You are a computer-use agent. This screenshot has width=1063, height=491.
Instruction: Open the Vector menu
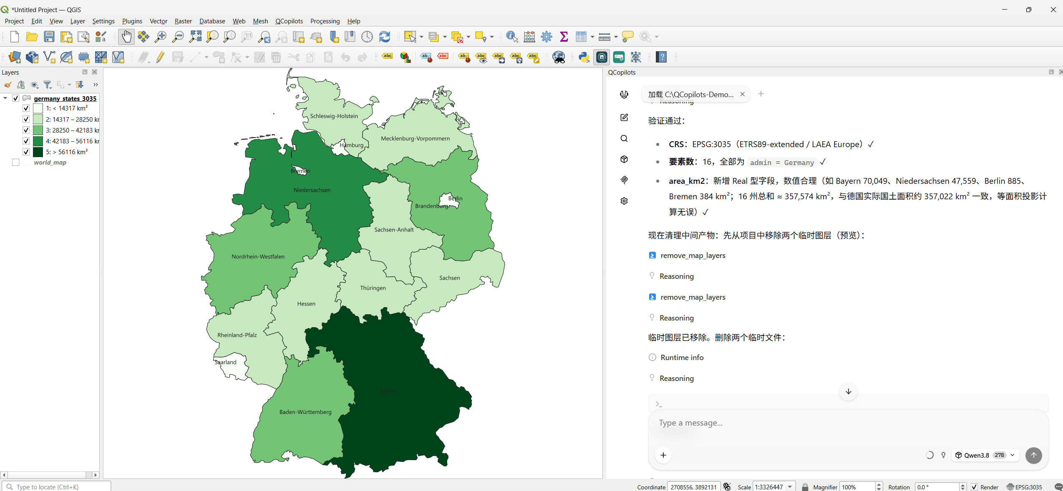pos(158,21)
